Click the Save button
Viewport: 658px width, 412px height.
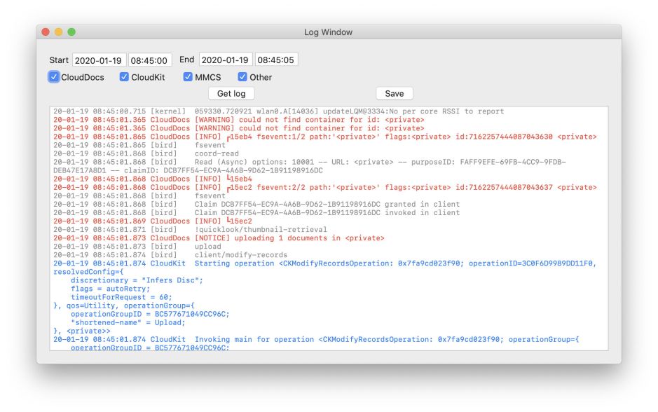click(395, 94)
